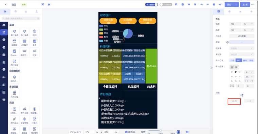Go back using the top-left arrow

[6, 5]
